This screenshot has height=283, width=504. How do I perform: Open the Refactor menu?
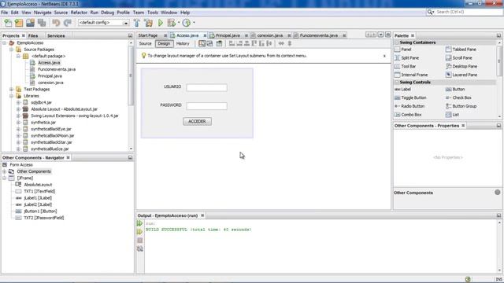click(x=79, y=13)
